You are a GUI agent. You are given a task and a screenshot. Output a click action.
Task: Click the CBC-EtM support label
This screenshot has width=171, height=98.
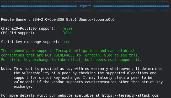coord(18,33)
